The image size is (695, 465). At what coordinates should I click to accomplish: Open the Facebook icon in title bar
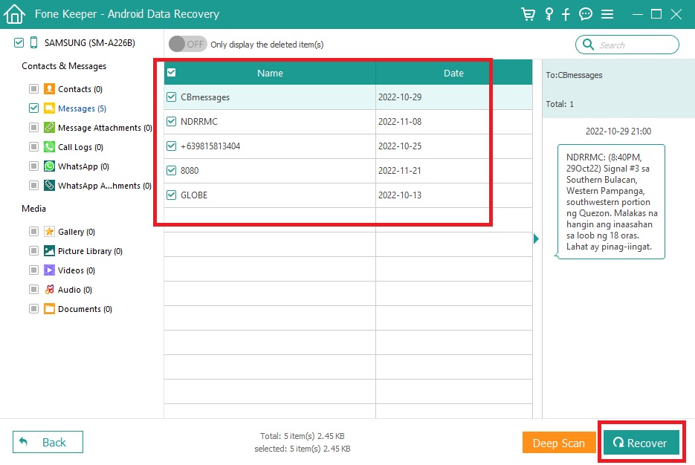coord(566,14)
